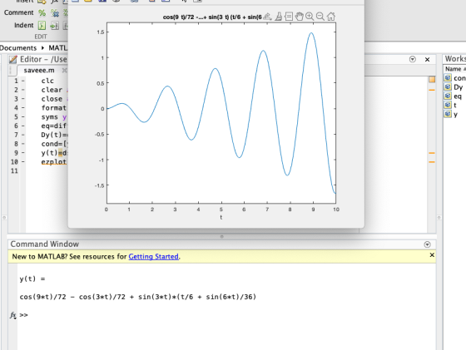Close the saveee.m tab

coord(64,71)
